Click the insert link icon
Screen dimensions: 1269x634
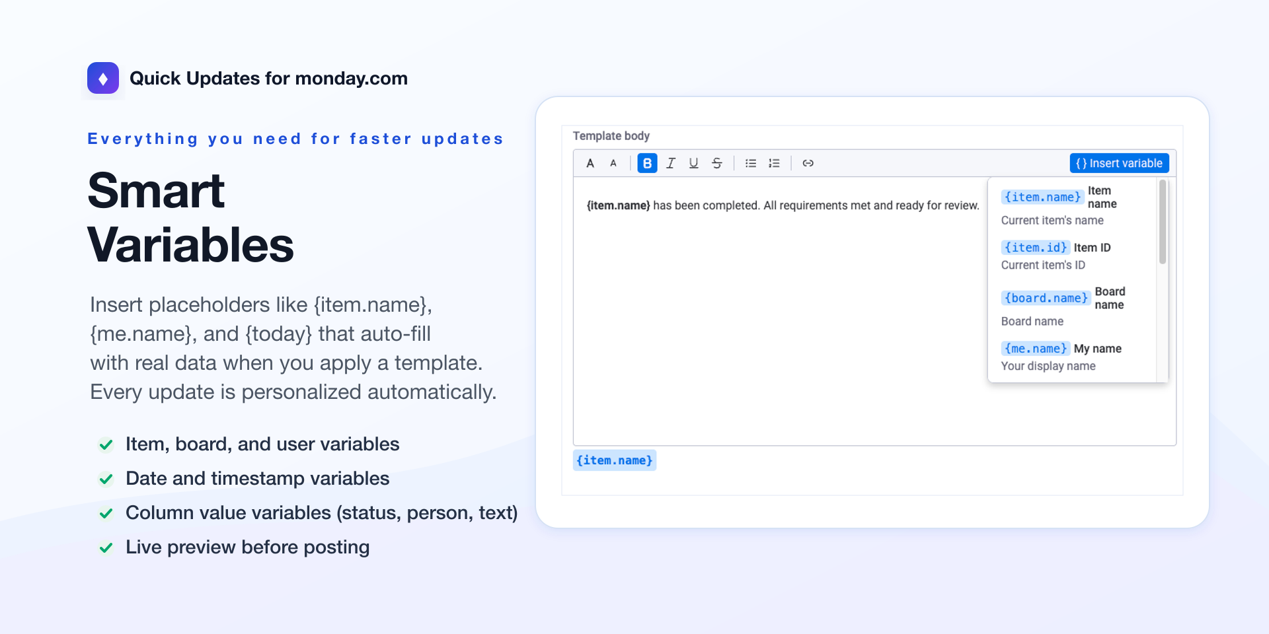coord(808,163)
